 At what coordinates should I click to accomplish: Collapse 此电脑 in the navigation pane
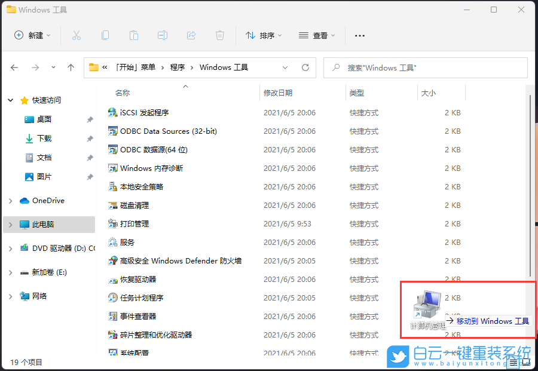coord(11,224)
